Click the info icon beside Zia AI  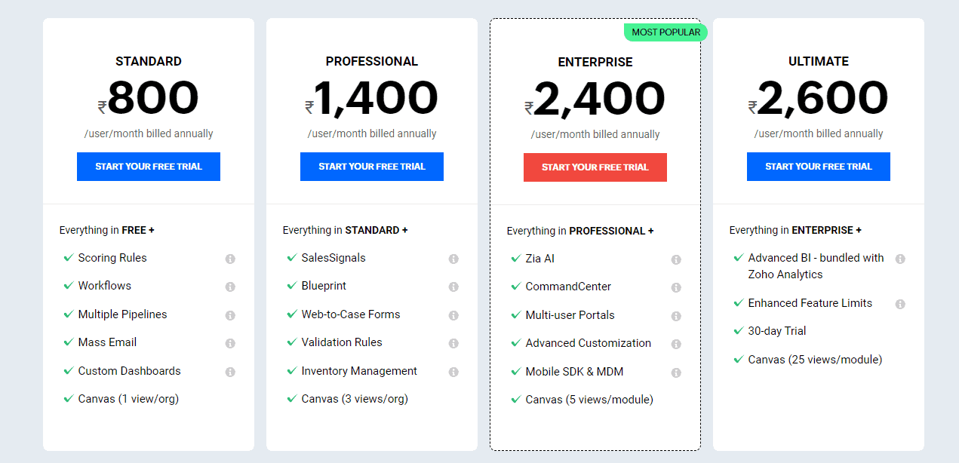coord(677,259)
